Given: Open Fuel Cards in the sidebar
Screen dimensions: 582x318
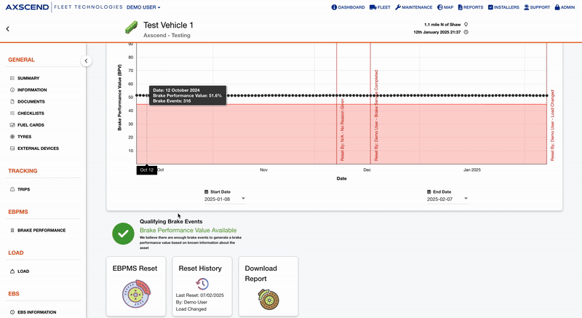Looking at the screenshot, I should 33,124.
